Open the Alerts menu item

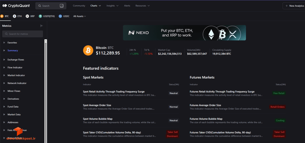click(x=127, y=6)
